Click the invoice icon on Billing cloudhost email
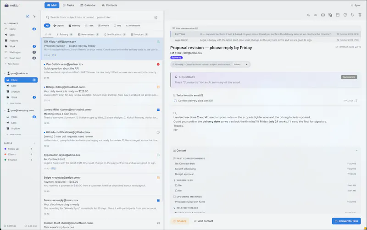 pyautogui.click(x=158, y=87)
